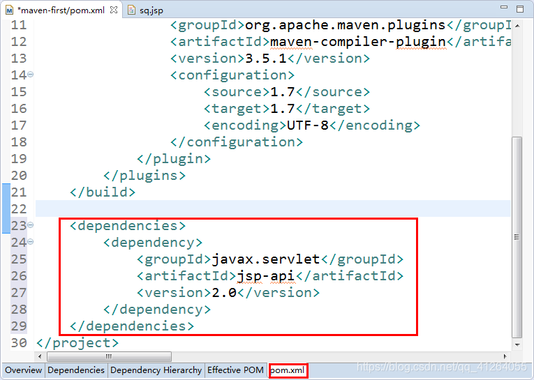Click version value 3.5.1 on line 13
The height and width of the screenshot is (380, 534).
tap(266, 59)
